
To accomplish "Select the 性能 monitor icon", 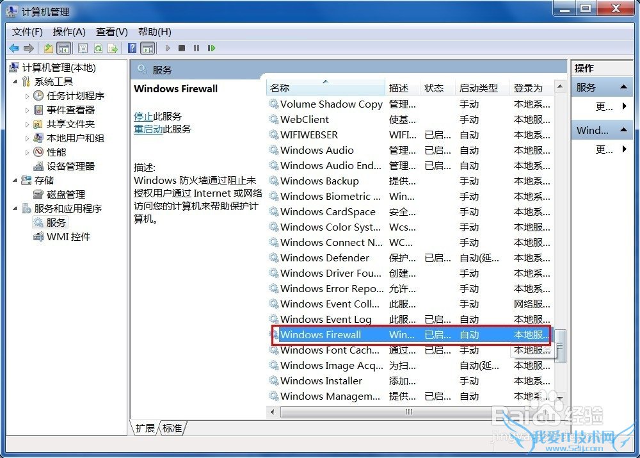I will click(x=38, y=152).
